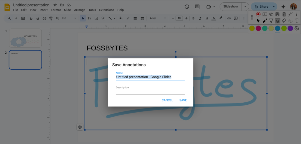The image size is (301, 144).
Task: Select the eraser tool in annotation toolbar
Action: tap(284, 21)
